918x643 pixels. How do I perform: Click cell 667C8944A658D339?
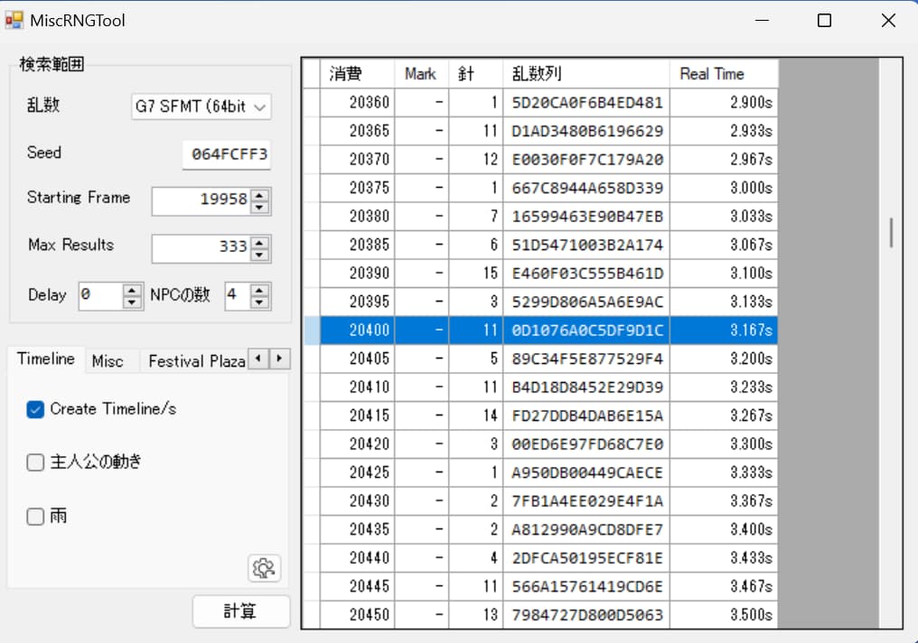(x=586, y=188)
